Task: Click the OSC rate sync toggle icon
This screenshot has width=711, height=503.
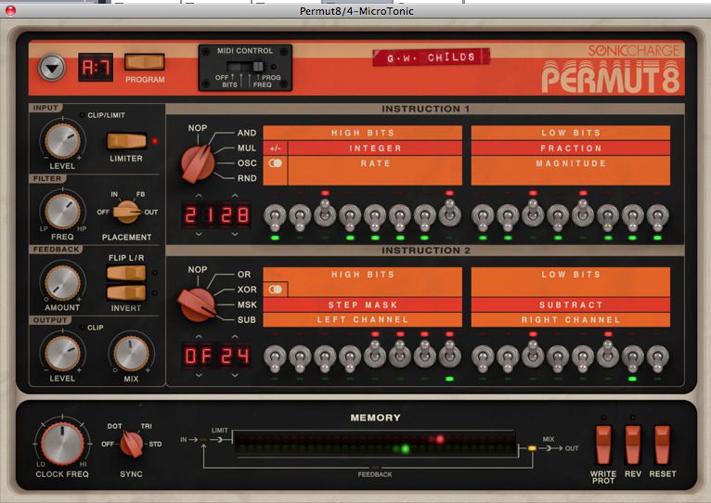Action: pos(276,163)
